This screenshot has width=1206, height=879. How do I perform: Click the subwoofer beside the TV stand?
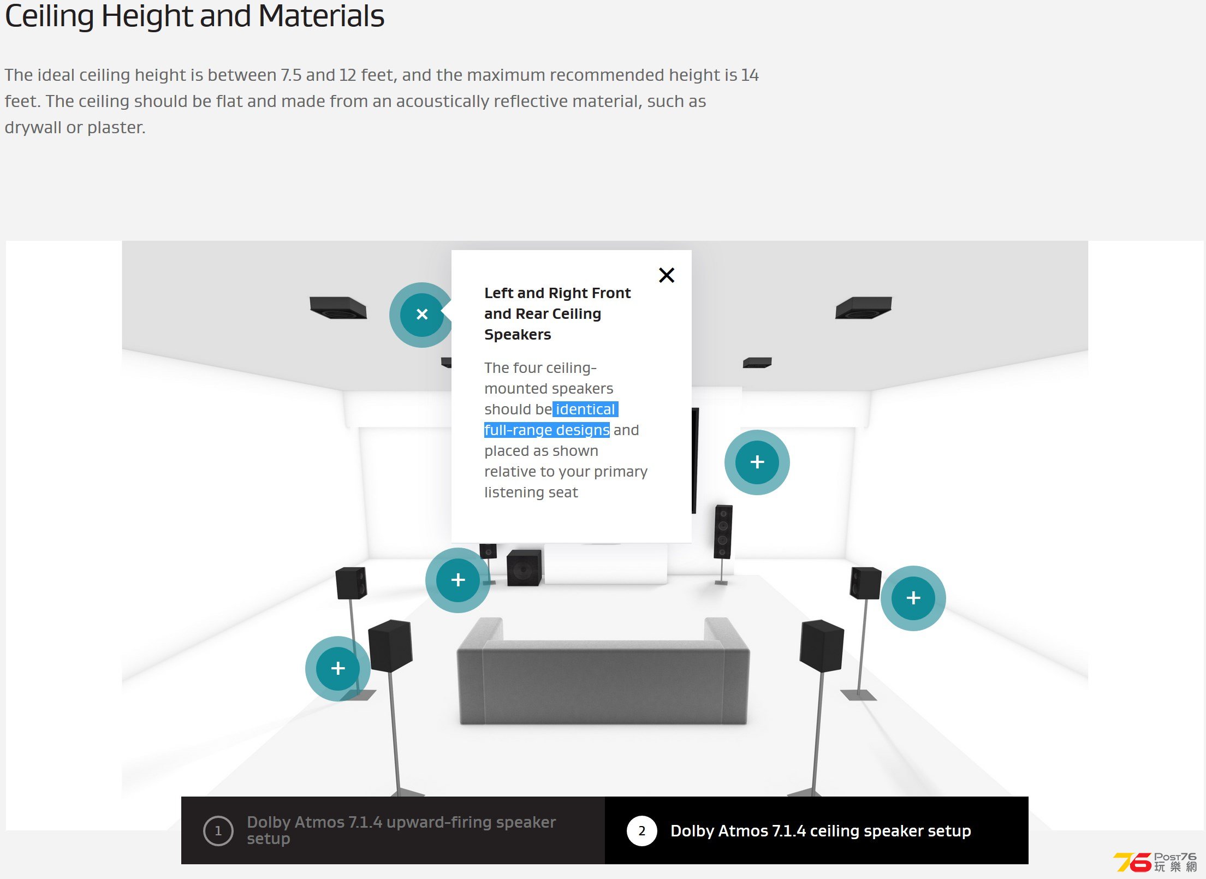coord(524,568)
